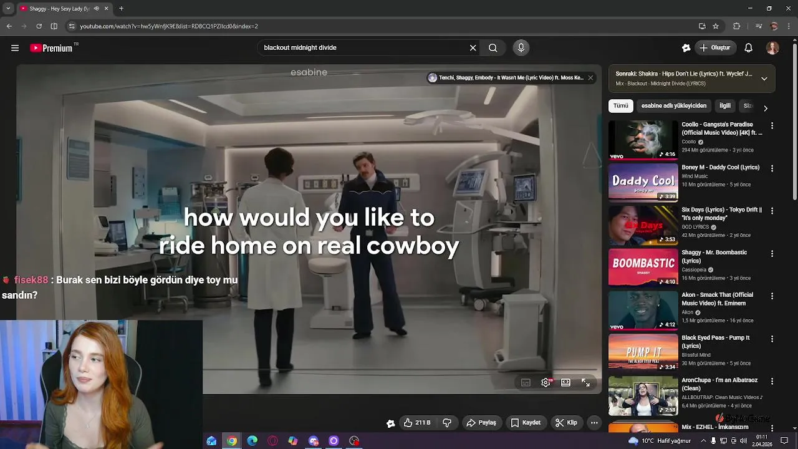798x449 pixels.
Task: Open tab search dropdown in Chrome
Action: (9, 9)
